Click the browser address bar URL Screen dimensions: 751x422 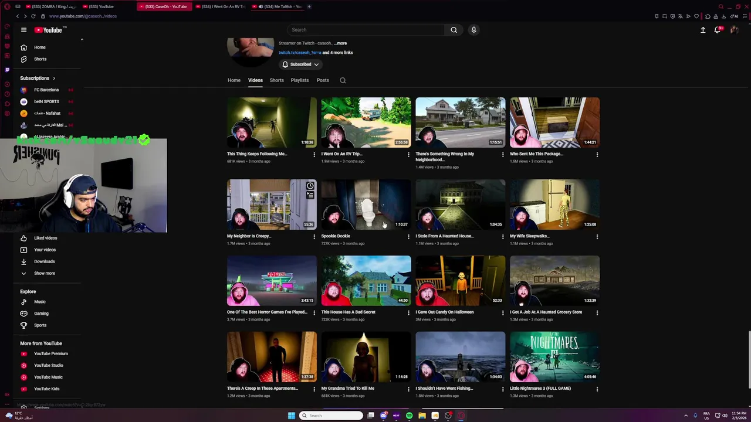[x=83, y=16]
